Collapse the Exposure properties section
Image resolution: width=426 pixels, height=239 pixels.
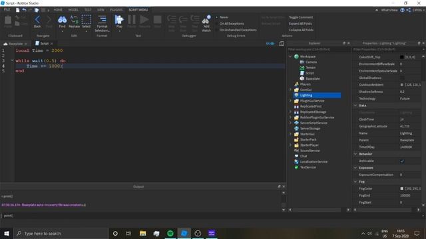point(355,168)
